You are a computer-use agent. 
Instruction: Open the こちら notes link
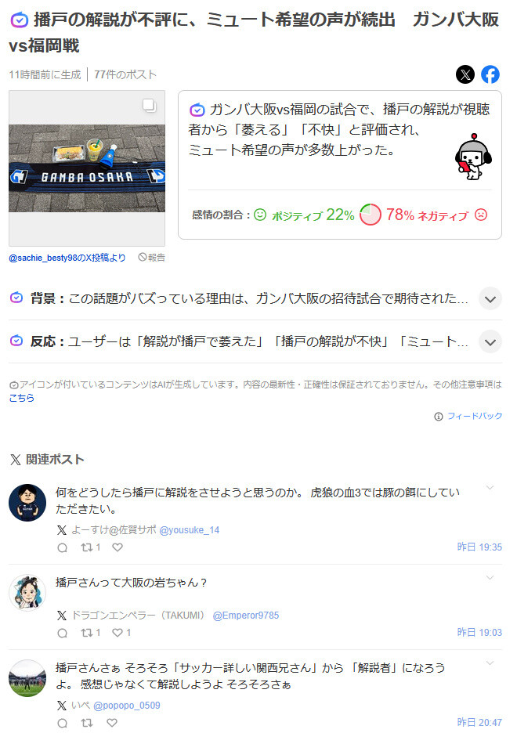[21, 398]
